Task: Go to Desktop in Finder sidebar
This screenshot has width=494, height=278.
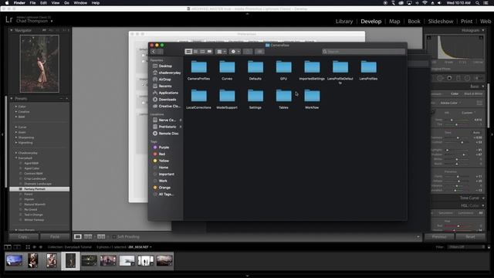Action: point(162,66)
